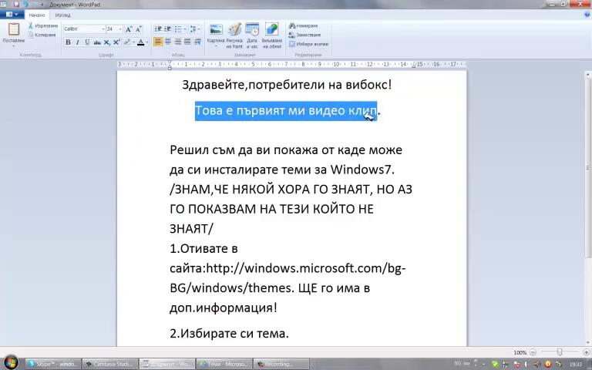Open Find (Намиране) binoculars icon
The height and width of the screenshot is (370, 592).
pyautogui.click(x=293, y=25)
